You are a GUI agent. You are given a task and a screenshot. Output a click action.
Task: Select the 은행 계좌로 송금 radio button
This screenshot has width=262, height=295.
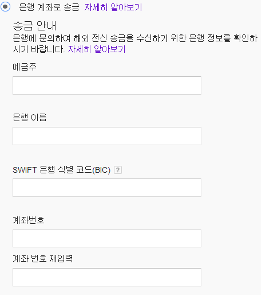click(x=5, y=7)
